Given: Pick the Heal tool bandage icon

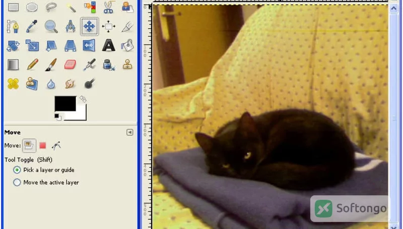Looking at the screenshot, I should click(13, 84).
